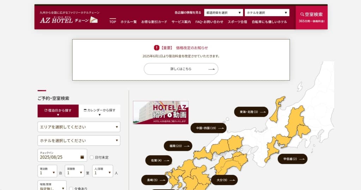Select the 大分 (9) map region label

click(x=224, y=180)
